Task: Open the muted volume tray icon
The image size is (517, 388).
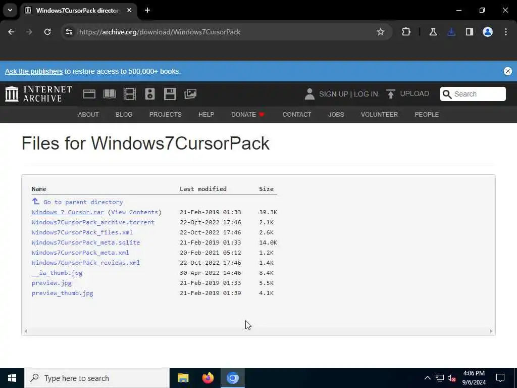Action: click(x=452, y=378)
